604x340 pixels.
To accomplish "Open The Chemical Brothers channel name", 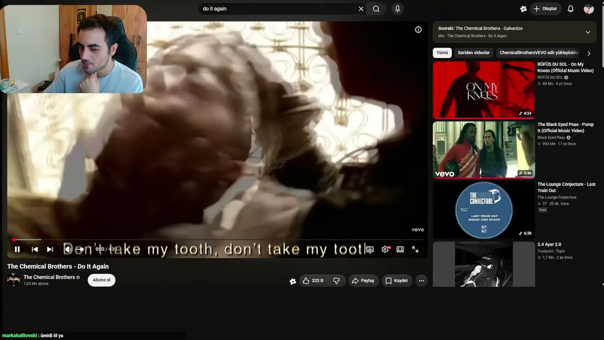I will [x=49, y=277].
